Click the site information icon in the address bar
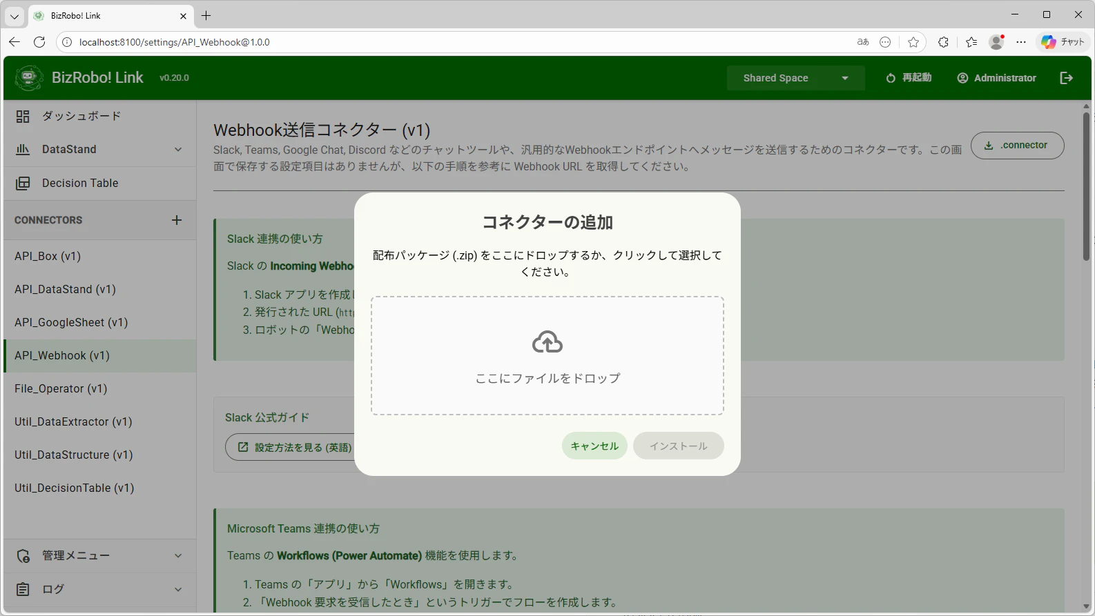 pos(67,42)
